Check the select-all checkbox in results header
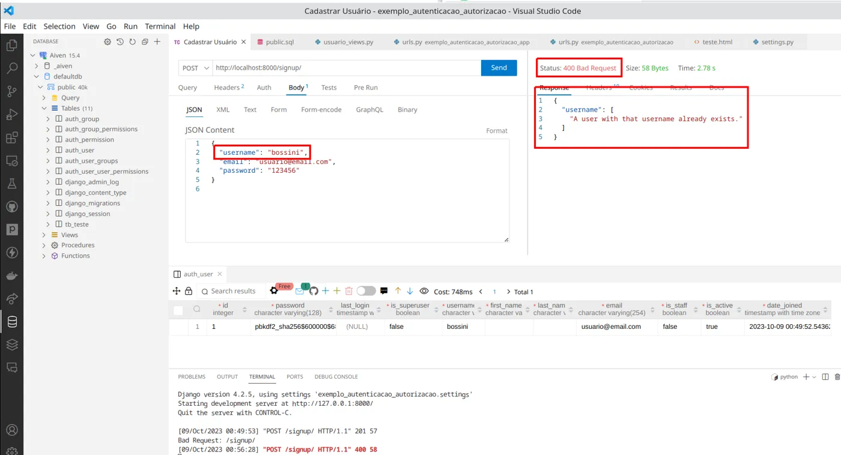This screenshot has height=455, width=841. click(178, 310)
